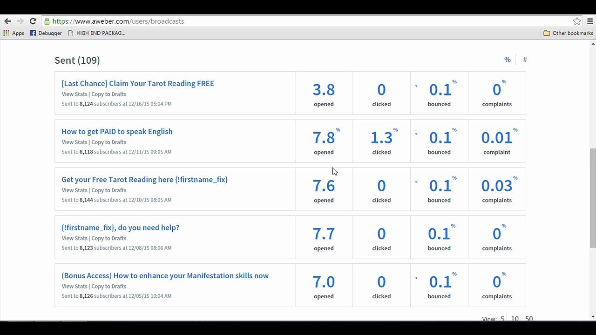The image size is (596, 335).
Task: Open the Apps bookmark shortcut
Action: point(14,33)
